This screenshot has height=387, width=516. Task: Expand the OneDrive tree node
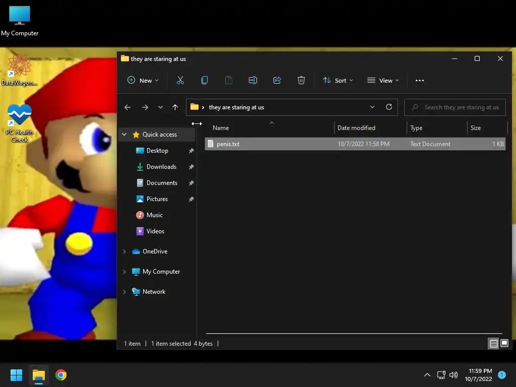pos(124,251)
